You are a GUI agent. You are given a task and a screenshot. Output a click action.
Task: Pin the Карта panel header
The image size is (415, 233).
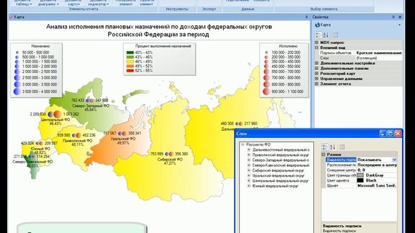pyautogui.click(x=307, y=17)
